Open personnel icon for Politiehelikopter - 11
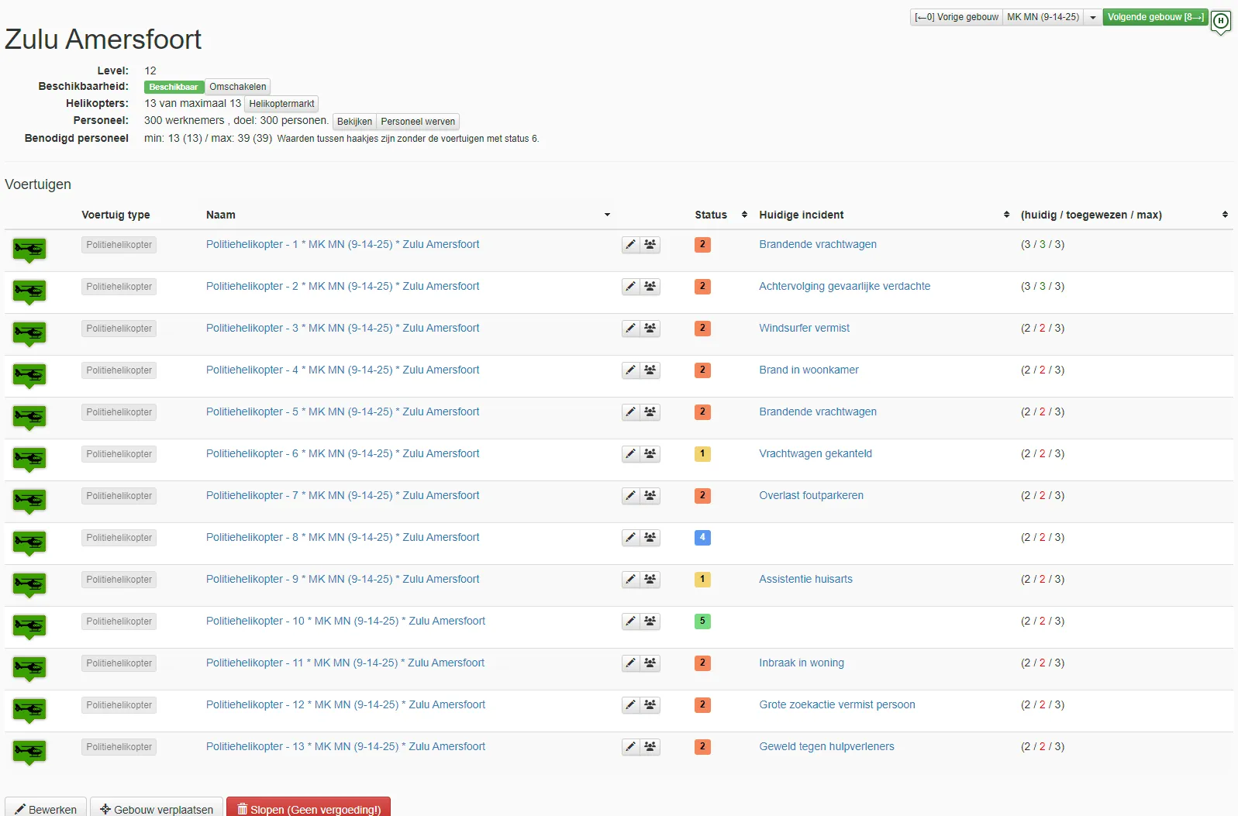This screenshot has width=1238, height=816. [650, 663]
